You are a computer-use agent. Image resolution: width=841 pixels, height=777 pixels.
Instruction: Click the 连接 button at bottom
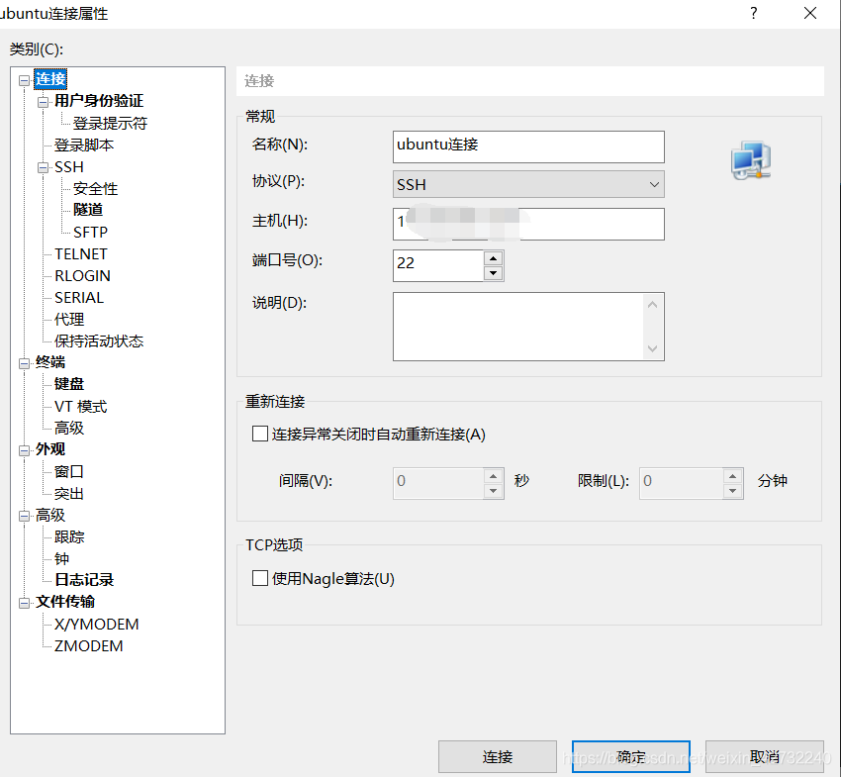coord(498,756)
